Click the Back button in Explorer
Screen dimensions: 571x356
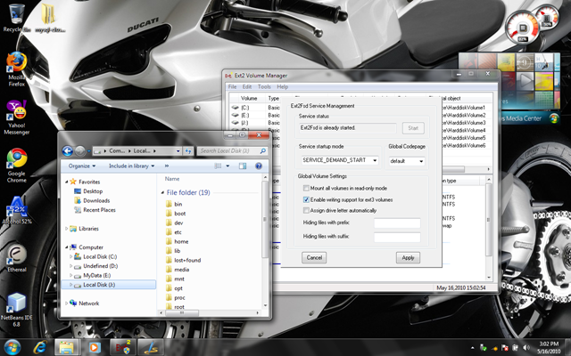tap(68, 150)
